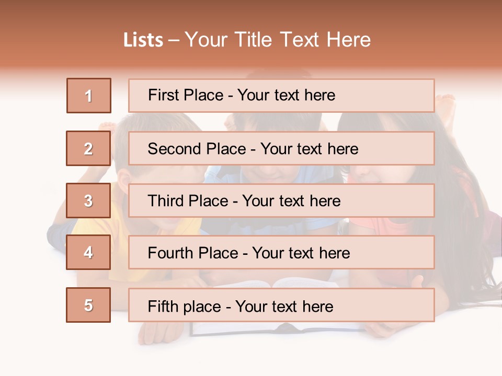Choose the number 5 box
This screenshot has width=502, height=376.
coord(88,305)
